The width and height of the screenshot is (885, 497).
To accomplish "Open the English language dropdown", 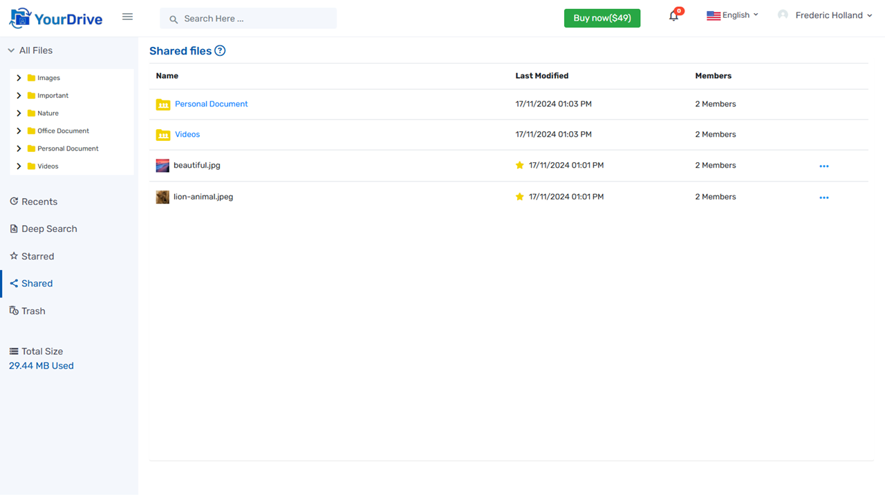I will pyautogui.click(x=732, y=14).
